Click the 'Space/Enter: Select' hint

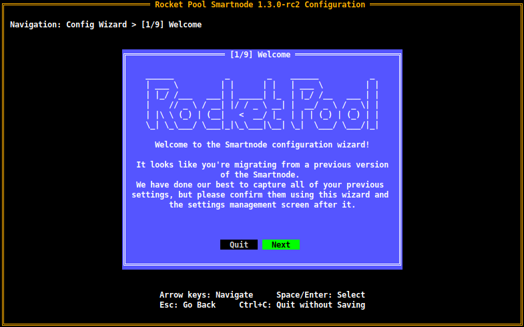(x=320, y=295)
